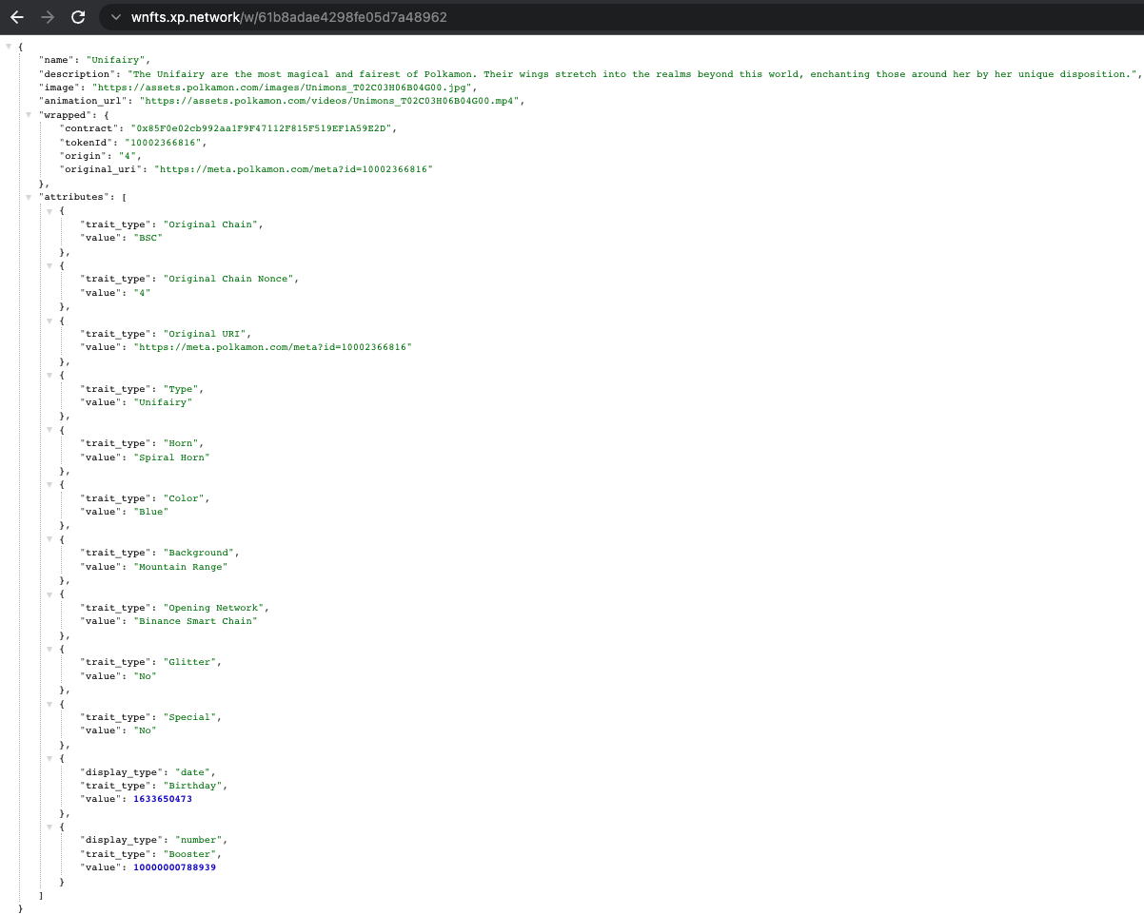Viewport: 1144px width, 915px height.
Task: Collapse the Color Blue attribute object
Action: click(50, 484)
